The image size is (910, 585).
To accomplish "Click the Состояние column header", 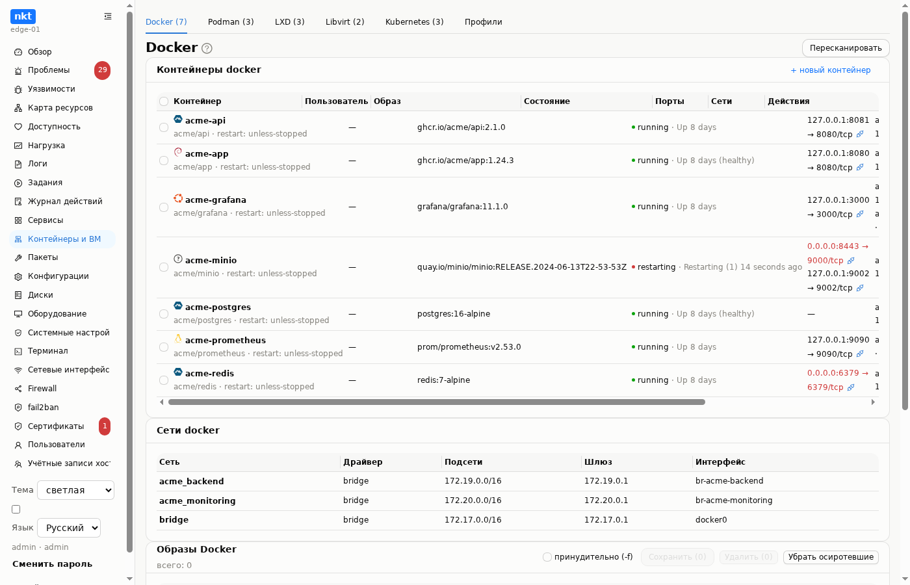I will click(547, 101).
